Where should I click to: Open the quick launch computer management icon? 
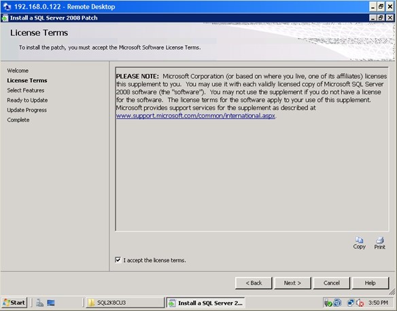click(x=39, y=303)
